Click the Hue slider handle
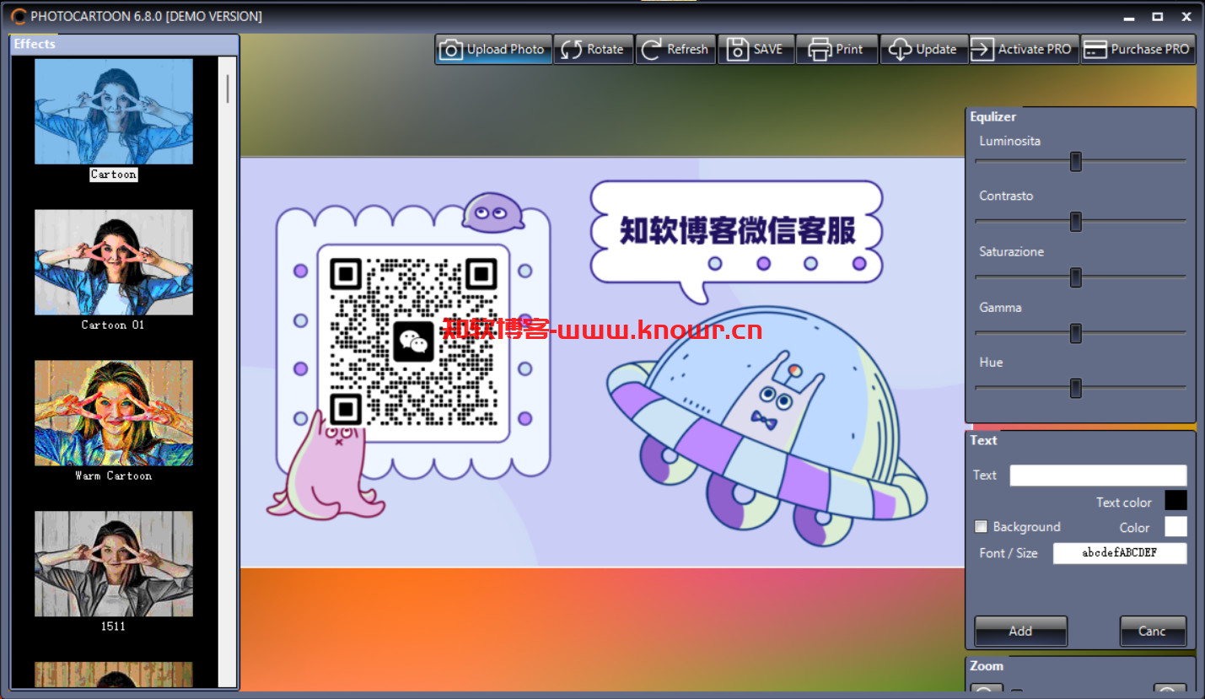This screenshot has height=699, width=1205. pos(1076,388)
